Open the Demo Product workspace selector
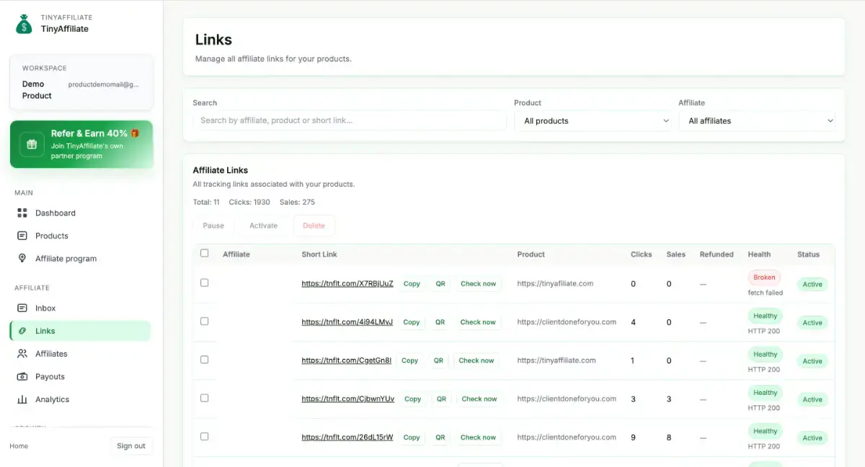 (x=81, y=83)
